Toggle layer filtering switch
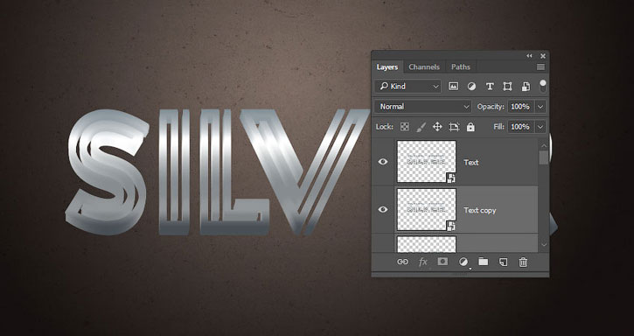 (543, 86)
